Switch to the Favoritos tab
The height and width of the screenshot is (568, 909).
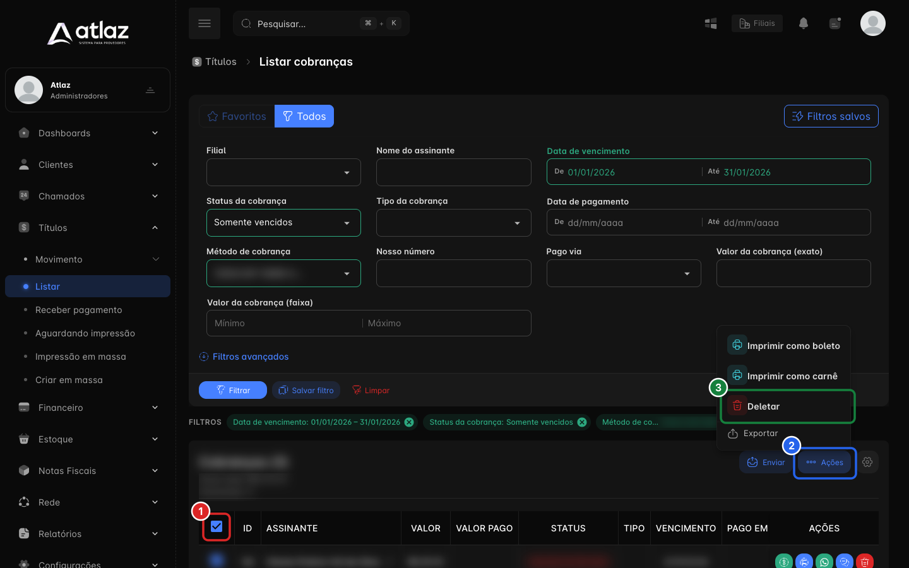click(237, 116)
